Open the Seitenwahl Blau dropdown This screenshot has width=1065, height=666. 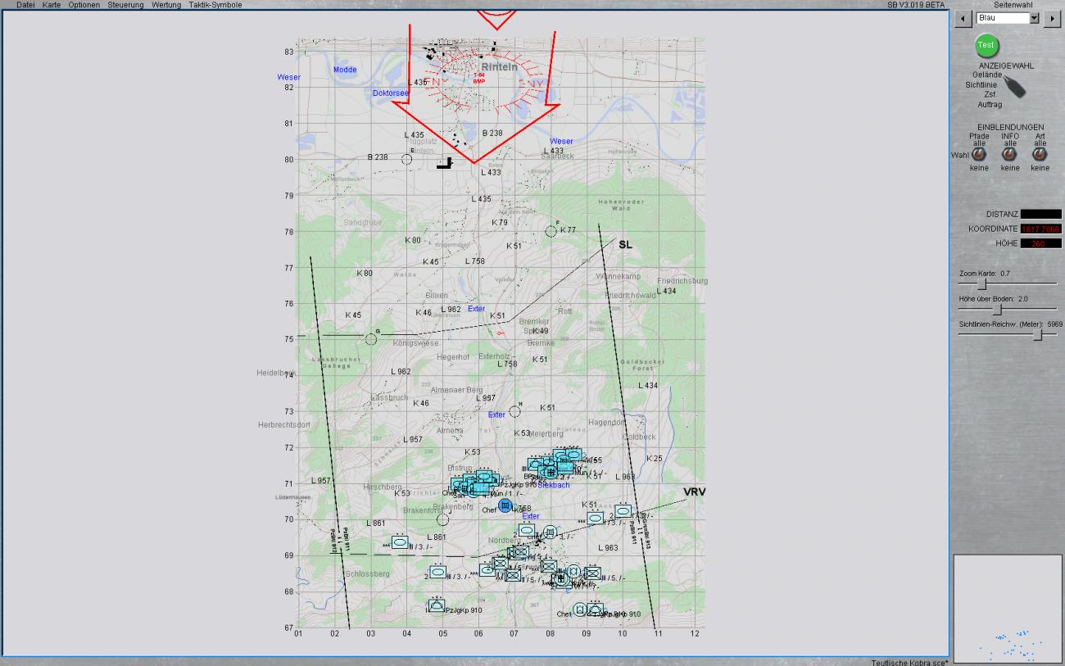pyautogui.click(x=1033, y=18)
